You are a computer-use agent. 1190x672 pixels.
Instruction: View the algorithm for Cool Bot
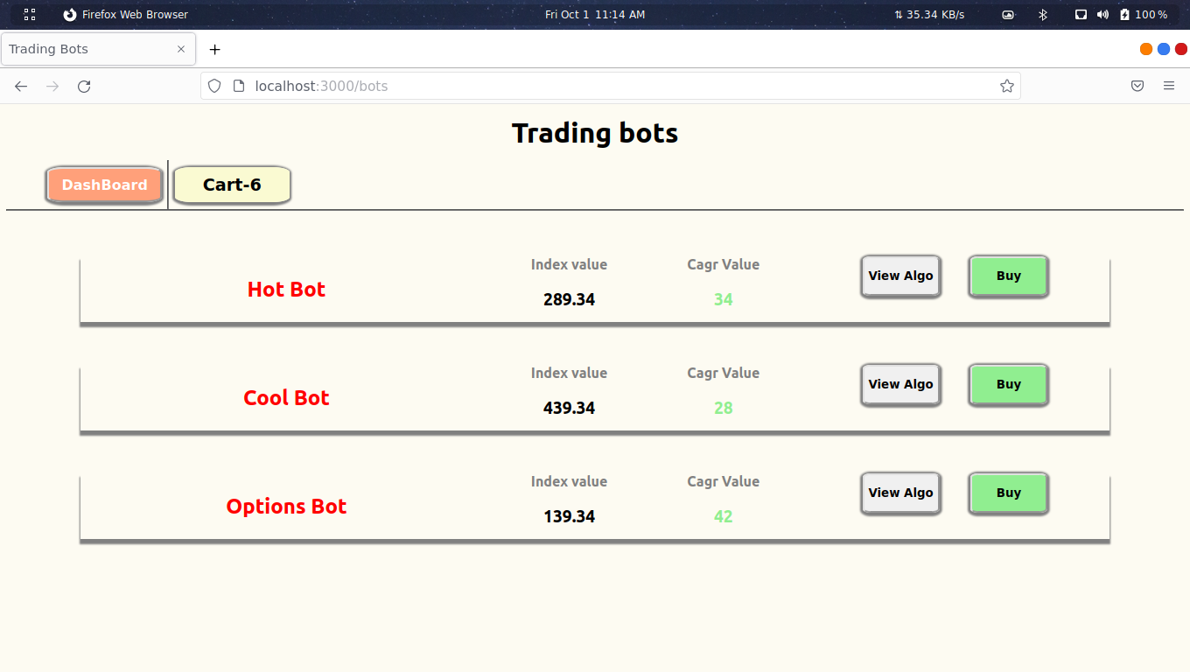pyautogui.click(x=900, y=384)
